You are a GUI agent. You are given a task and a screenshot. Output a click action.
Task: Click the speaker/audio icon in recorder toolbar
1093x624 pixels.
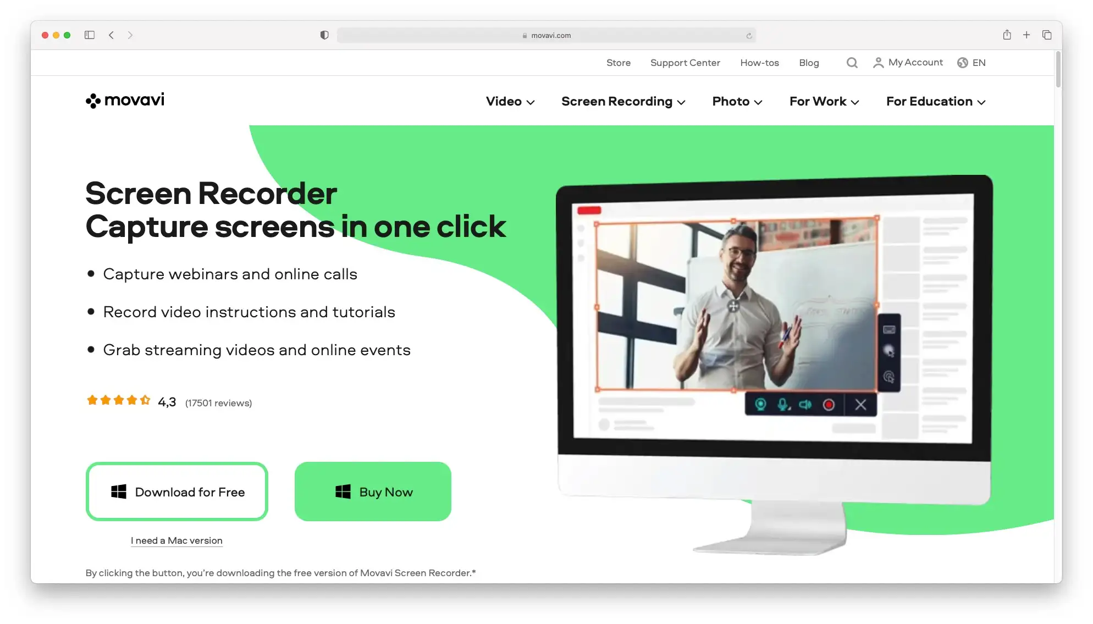pyautogui.click(x=804, y=405)
